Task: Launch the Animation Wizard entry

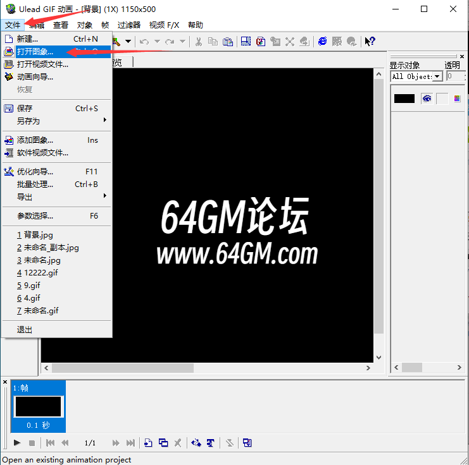Action: click(56, 76)
